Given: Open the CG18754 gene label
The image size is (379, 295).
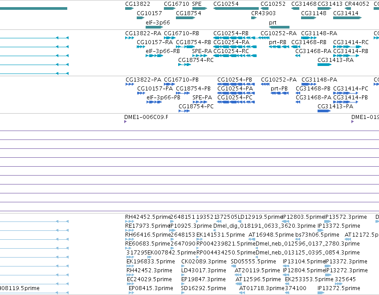Looking at the screenshot, I should pyautogui.click(x=188, y=13).
